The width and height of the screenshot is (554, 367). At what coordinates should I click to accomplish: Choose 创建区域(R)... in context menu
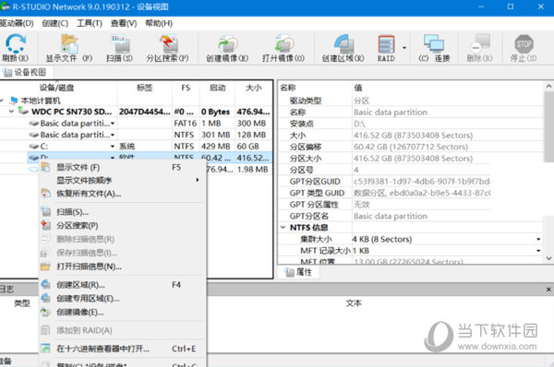(x=122, y=285)
